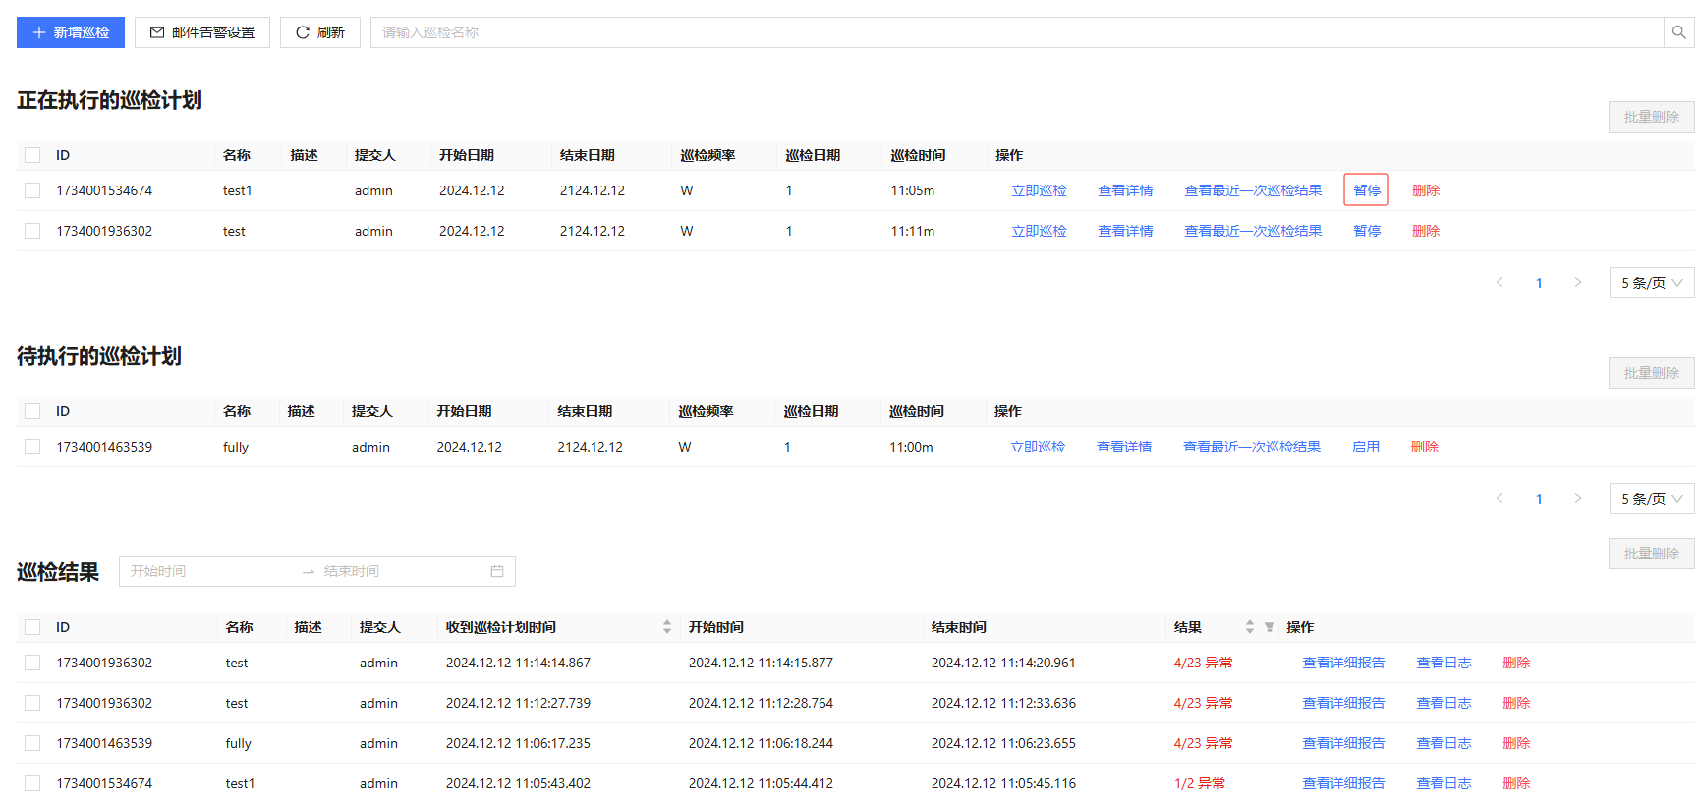Go to page 1 of running plans
Viewport: 1697px width, 797px height.
pyautogui.click(x=1539, y=283)
